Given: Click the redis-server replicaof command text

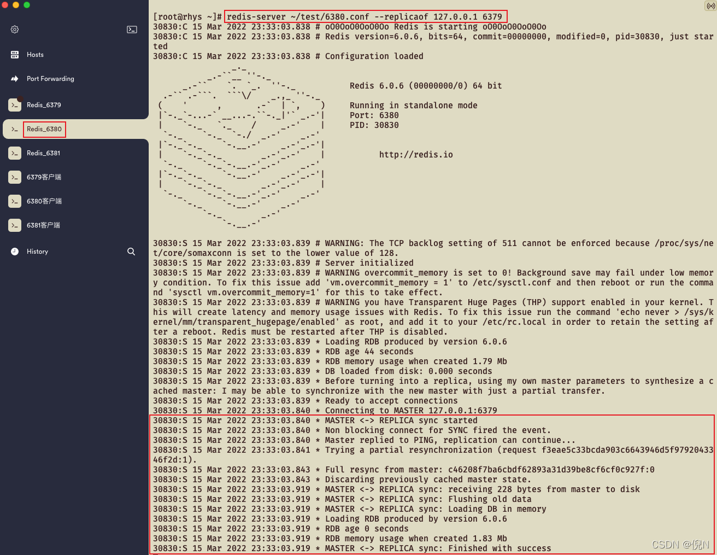Looking at the screenshot, I should (x=365, y=17).
